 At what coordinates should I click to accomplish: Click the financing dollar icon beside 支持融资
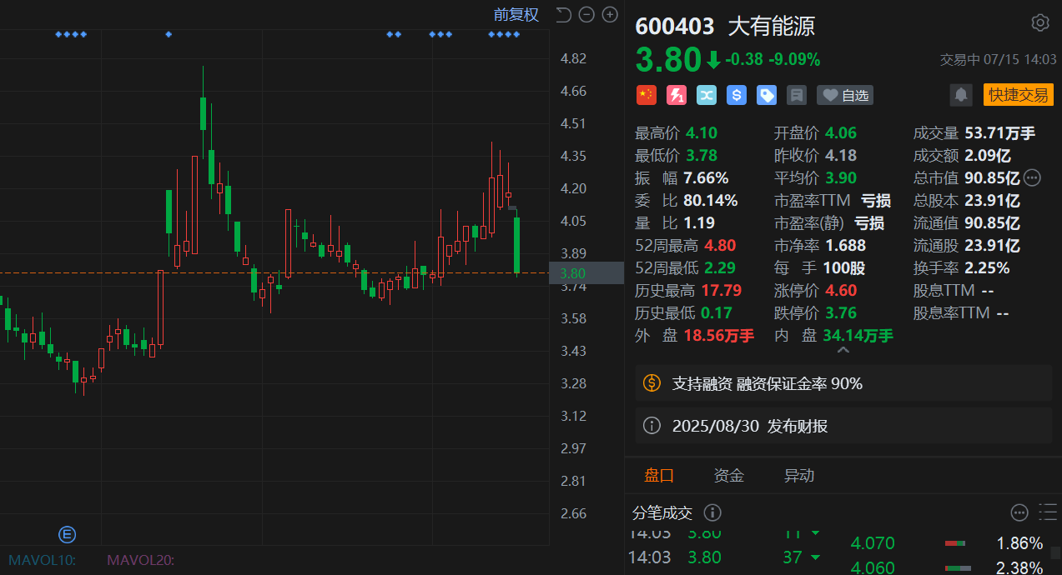[x=652, y=383]
